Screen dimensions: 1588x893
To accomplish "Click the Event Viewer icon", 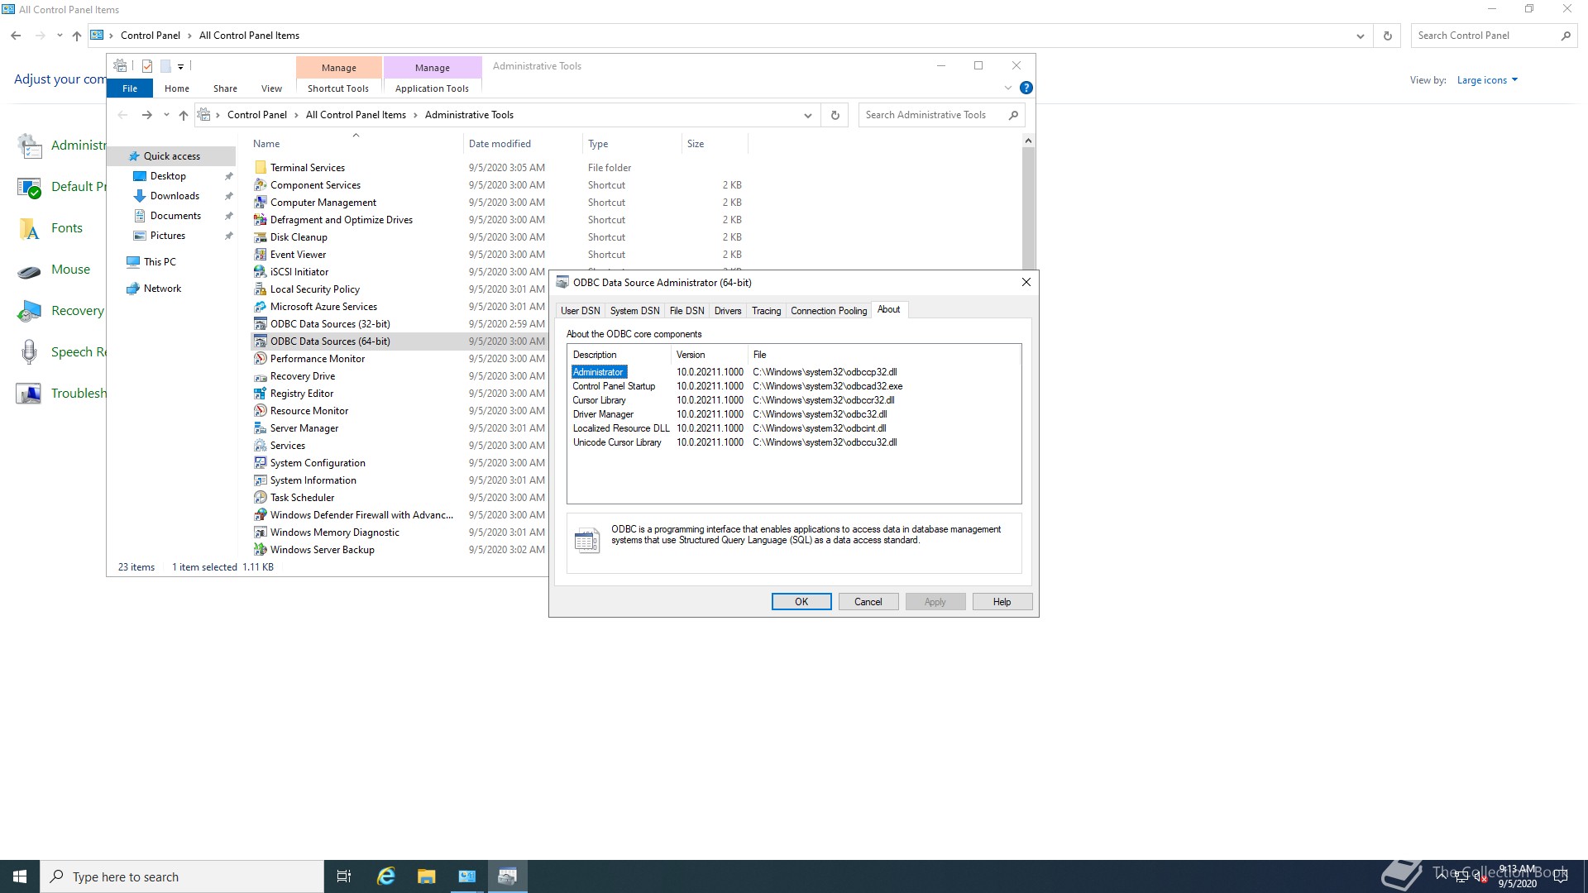I will [x=260, y=255].
